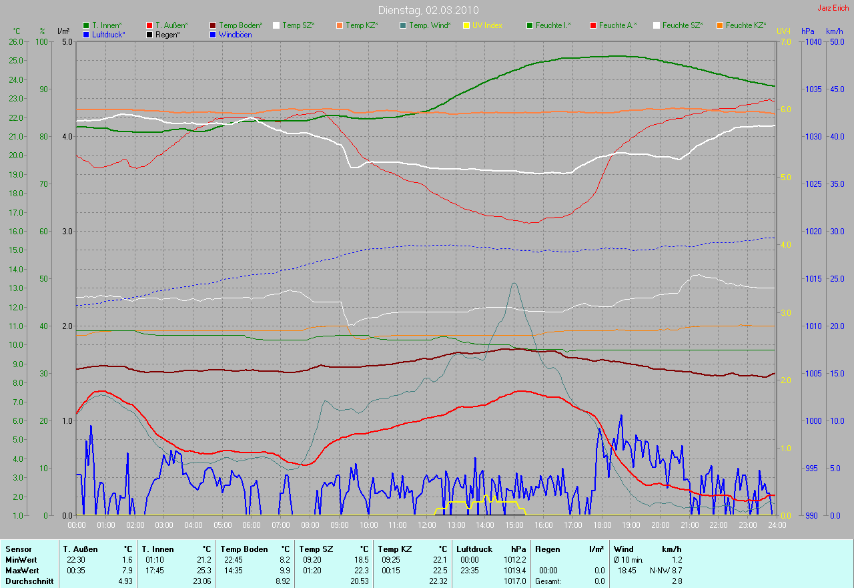Screen dimensions: 854x588
Task: Click the orange Feuchte KZ legend color square
Action: click(x=720, y=25)
